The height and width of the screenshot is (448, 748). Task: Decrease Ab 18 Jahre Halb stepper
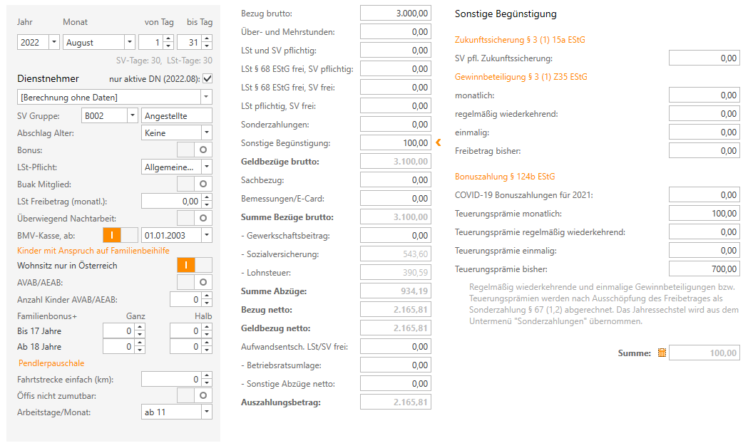[x=207, y=350]
